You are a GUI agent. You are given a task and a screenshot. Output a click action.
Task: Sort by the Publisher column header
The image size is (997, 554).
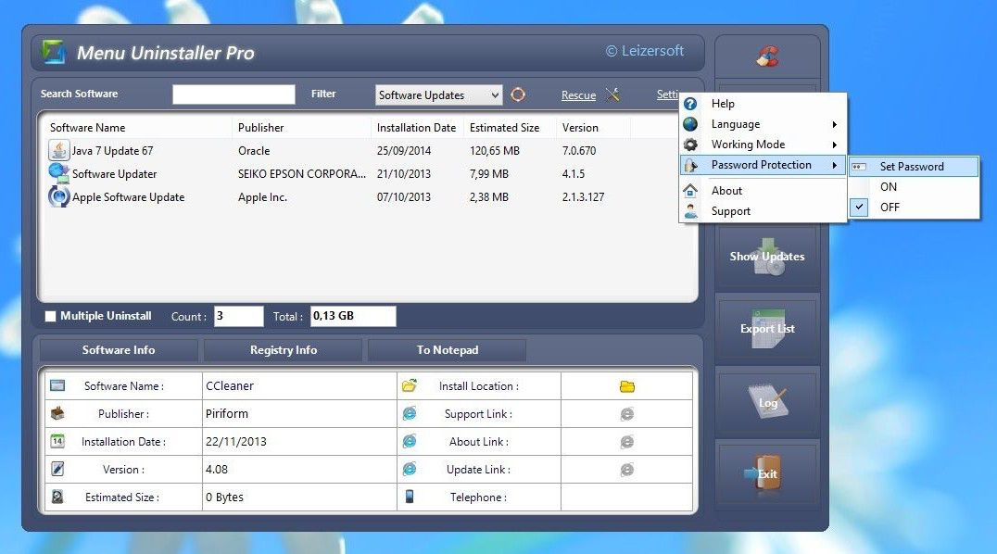301,128
